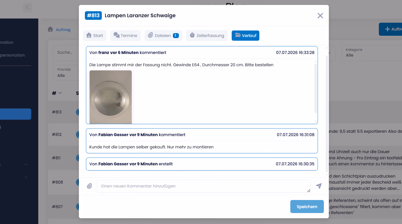Click the back arrow button at top left
The height and width of the screenshot is (224, 402).
27,7
